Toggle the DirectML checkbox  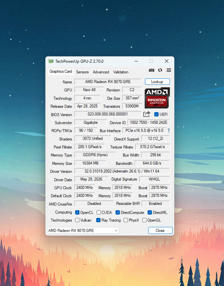150,213
